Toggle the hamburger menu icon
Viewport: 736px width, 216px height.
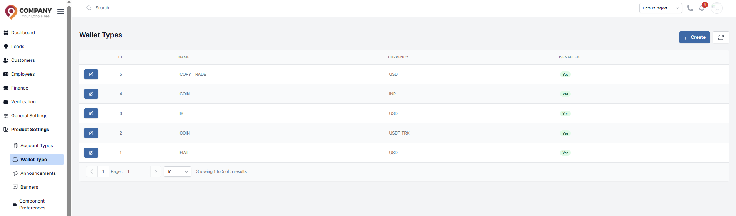point(61,12)
